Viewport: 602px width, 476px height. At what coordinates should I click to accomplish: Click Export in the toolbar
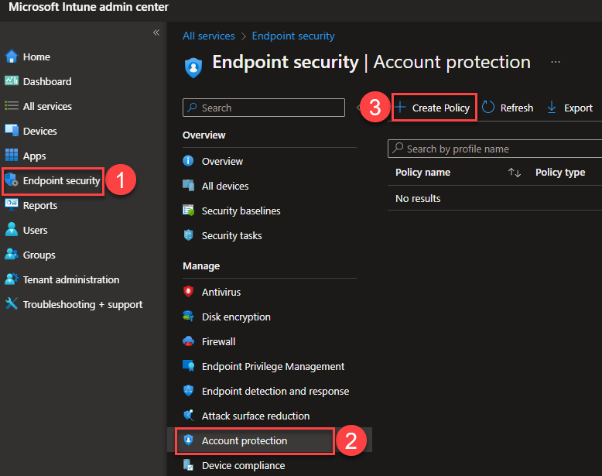pos(570,108)
